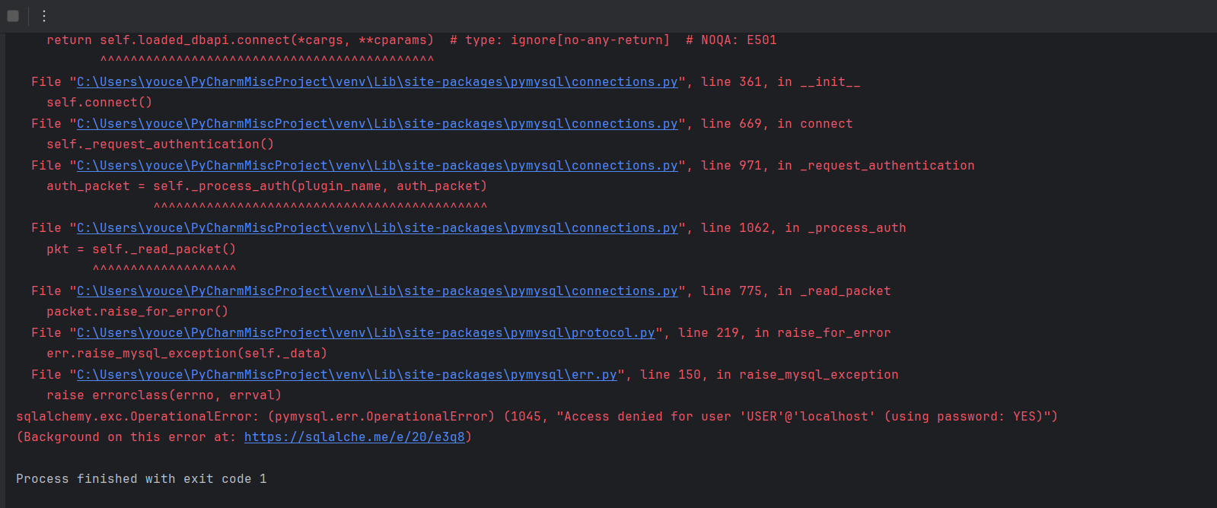The height and width of the screenshot is (508, 1217).
Task: Click the 'raise errorclass(errno, errval)' line
Action: [164, 395]
